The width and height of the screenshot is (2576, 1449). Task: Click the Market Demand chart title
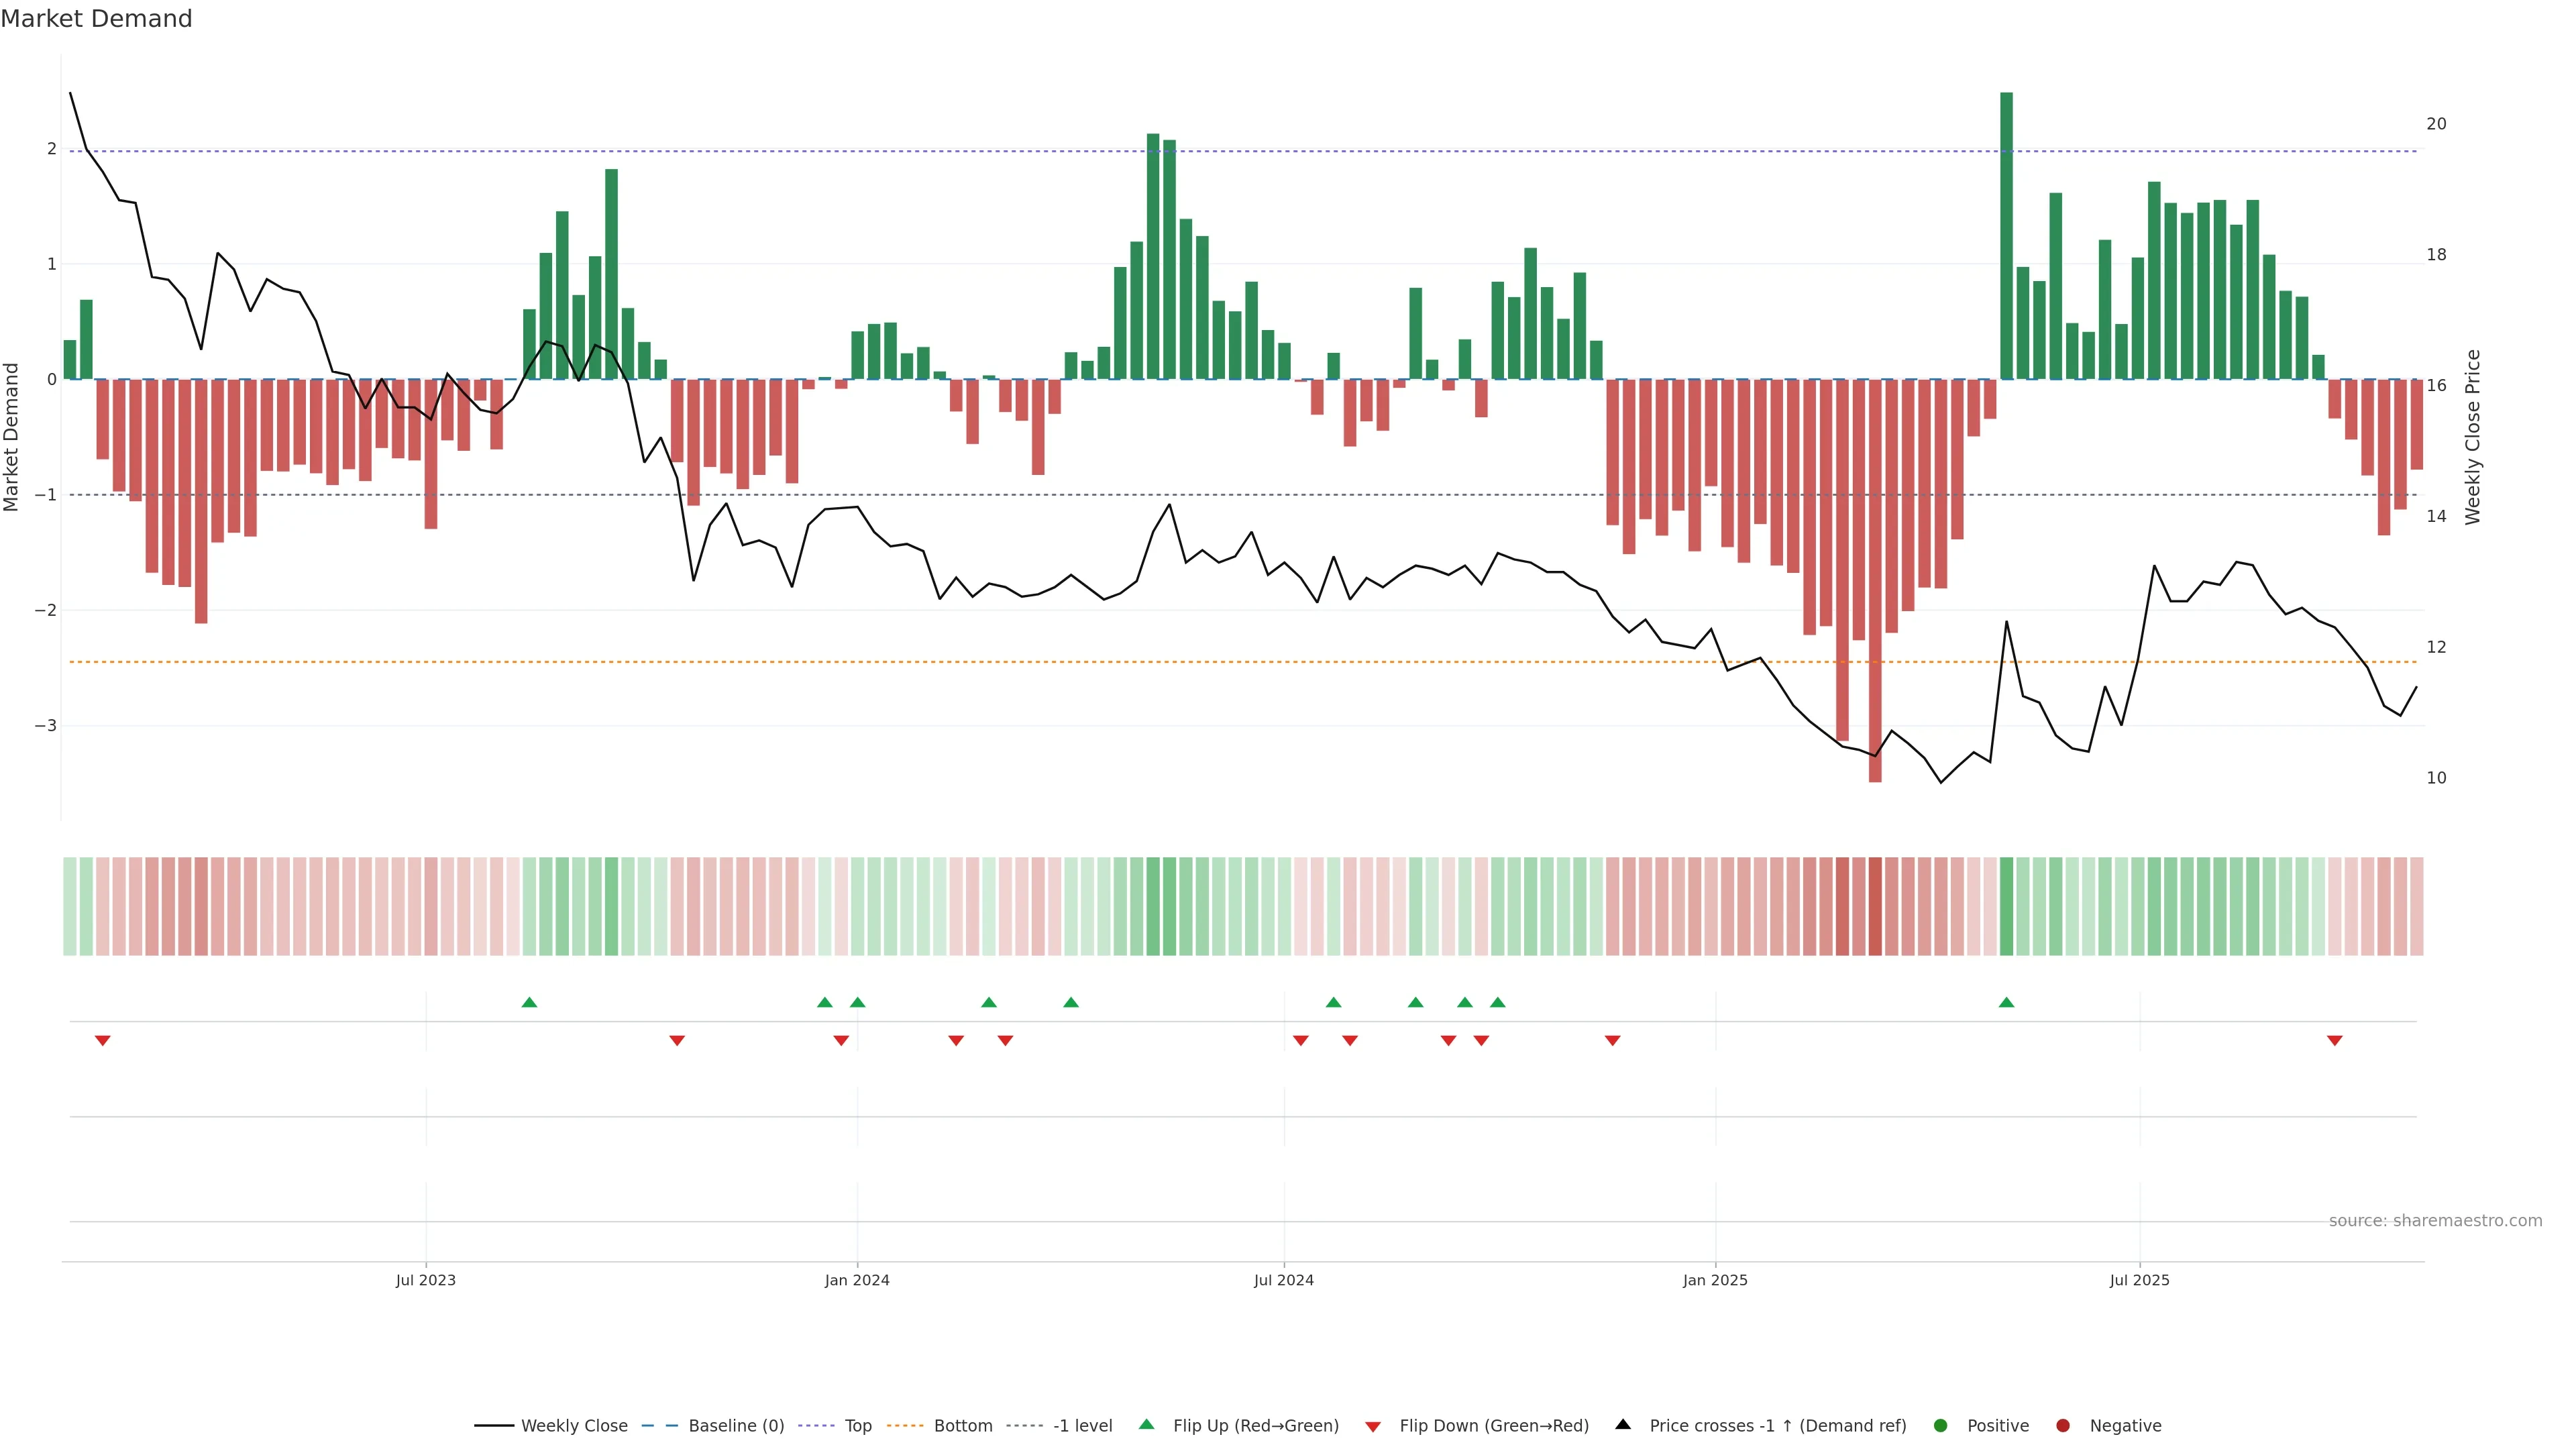(x=96, y=19)
